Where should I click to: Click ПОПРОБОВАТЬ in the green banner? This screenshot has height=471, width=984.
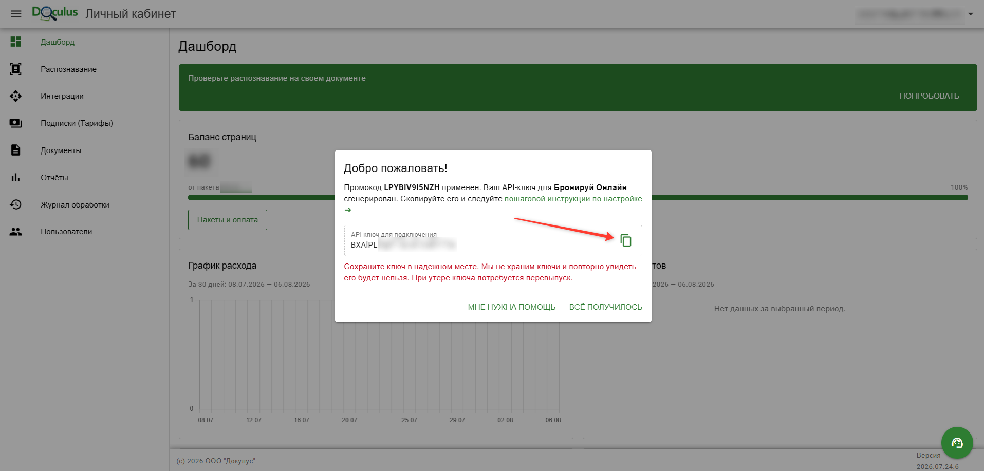[x=929, y=96]
